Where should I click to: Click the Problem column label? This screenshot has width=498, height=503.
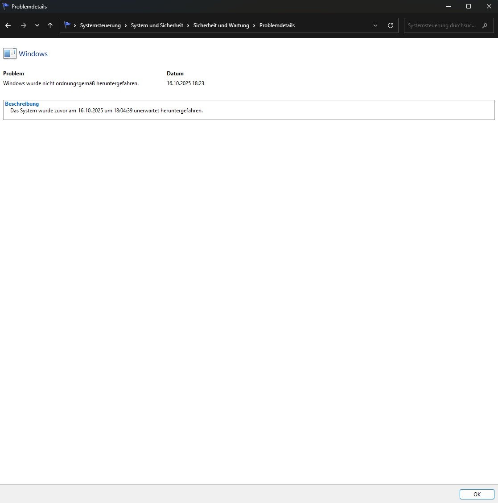click(13, 74)
